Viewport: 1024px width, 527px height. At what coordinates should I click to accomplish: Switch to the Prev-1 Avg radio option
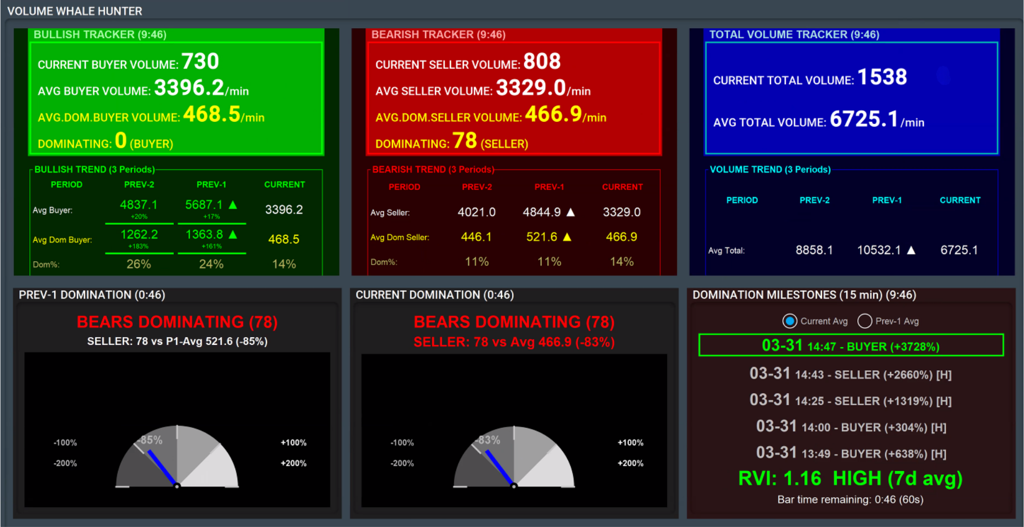(865, 321)
